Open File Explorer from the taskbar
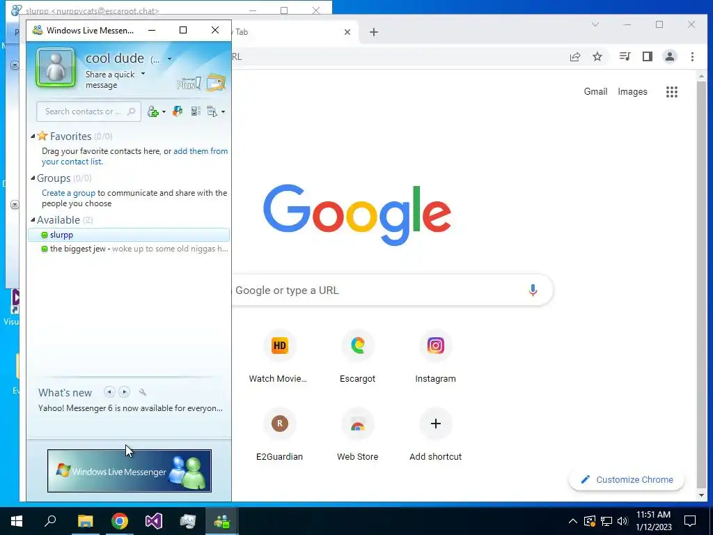The image size is (713, 535). click(x=85, y=521)
